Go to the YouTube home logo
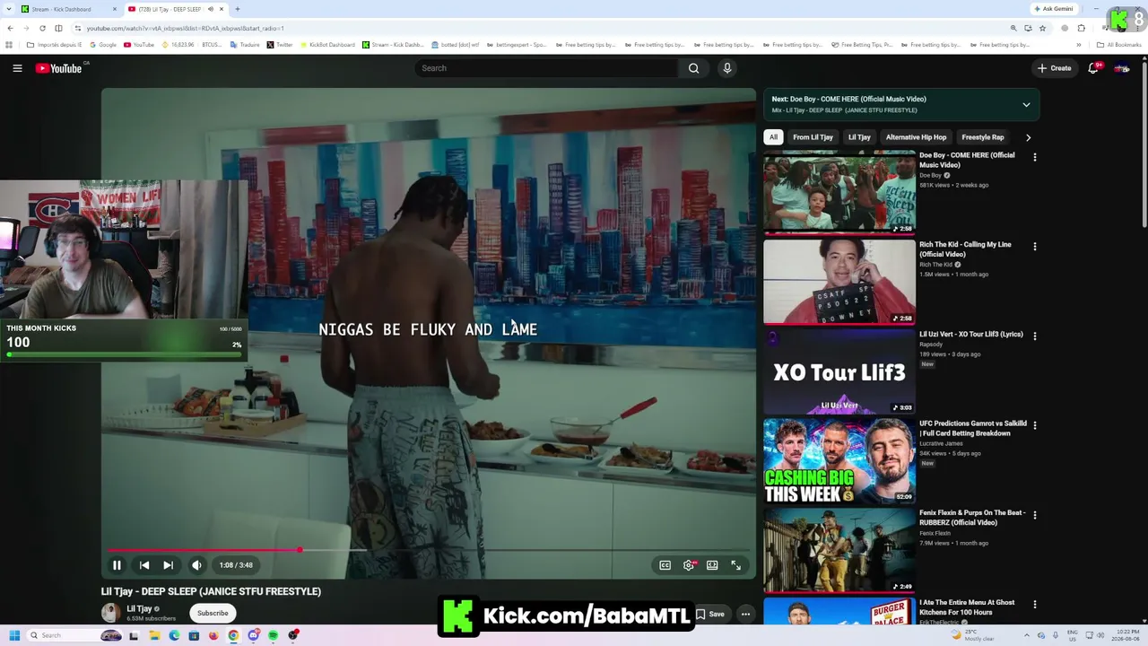The width and height of the screenshot is (1148, 646). click(58, 68)
